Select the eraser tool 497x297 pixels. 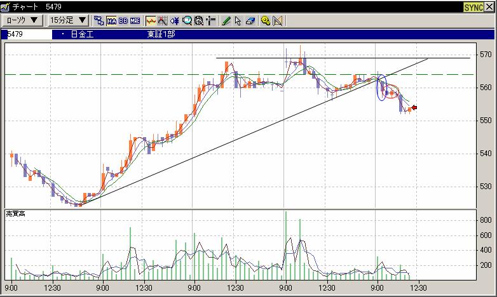(x=250, y=21)
